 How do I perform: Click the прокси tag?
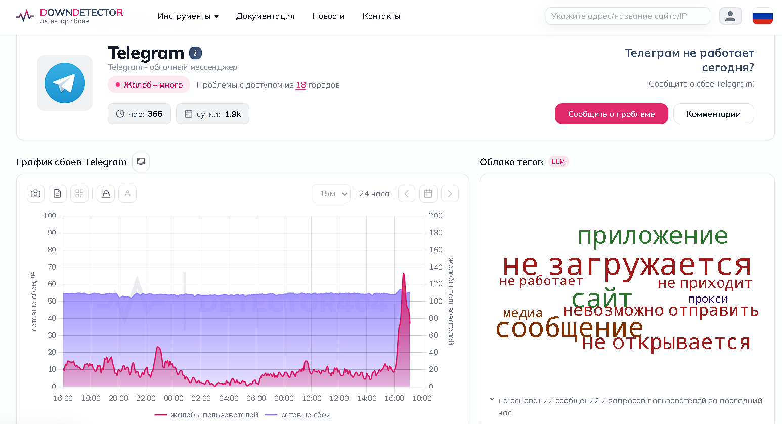pos(708,299)
